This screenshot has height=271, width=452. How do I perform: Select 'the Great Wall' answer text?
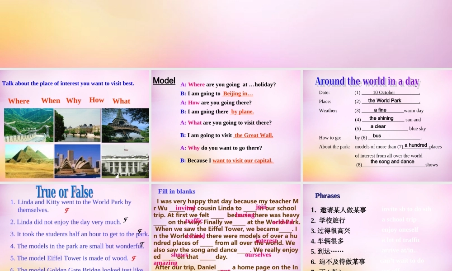(253, 135)
